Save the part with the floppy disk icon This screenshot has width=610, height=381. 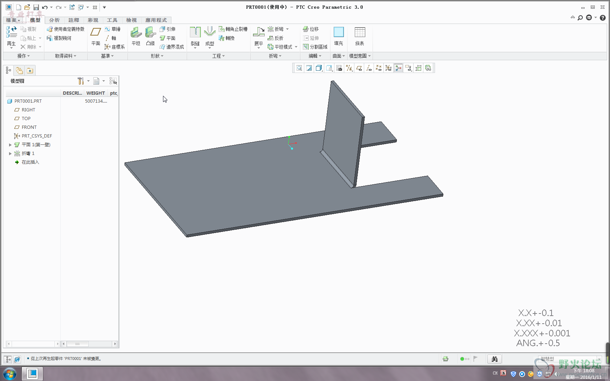click(36, 7)
